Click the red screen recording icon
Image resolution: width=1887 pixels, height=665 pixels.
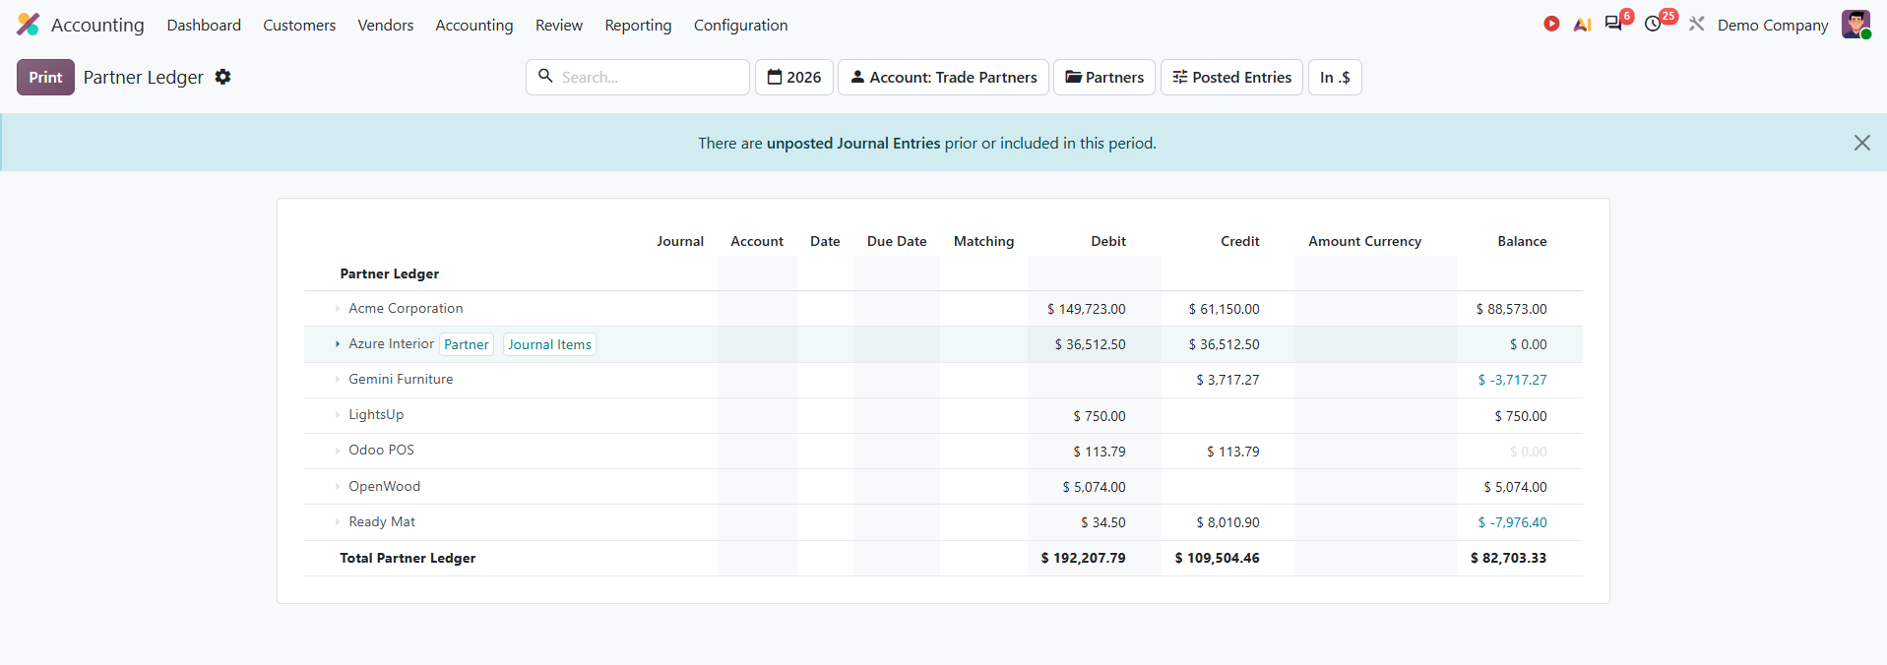point(1551,24)
